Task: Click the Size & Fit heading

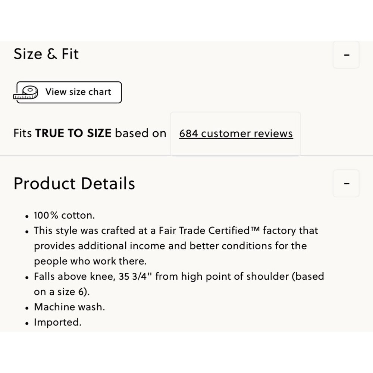Action: (46, 54)
